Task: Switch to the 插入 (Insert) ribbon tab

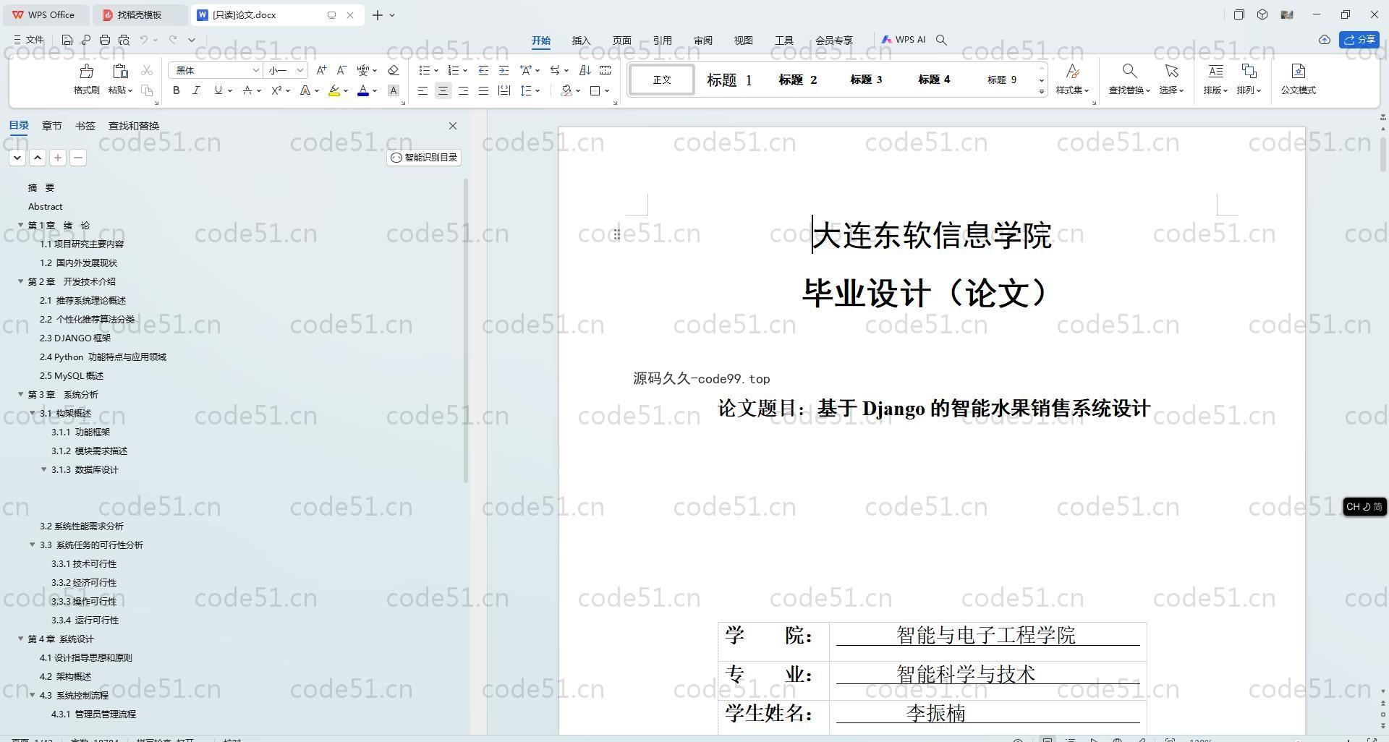Action: tap(581, 40)
